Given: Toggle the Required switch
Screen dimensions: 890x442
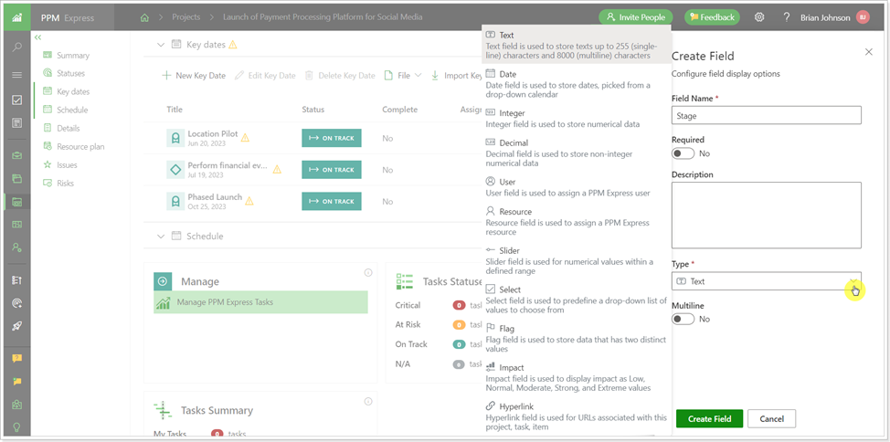Looking at the screenshot, I should pyautogui.click(x=683, y=153).
